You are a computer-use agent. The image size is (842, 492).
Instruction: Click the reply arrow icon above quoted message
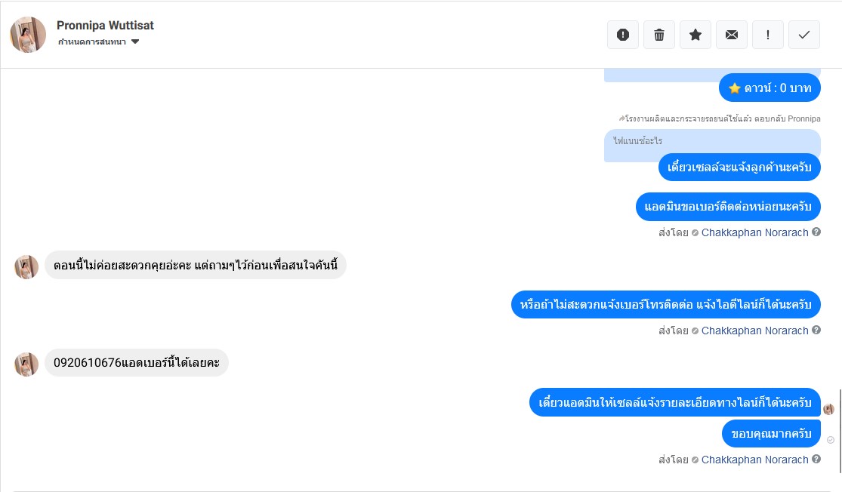621,118
